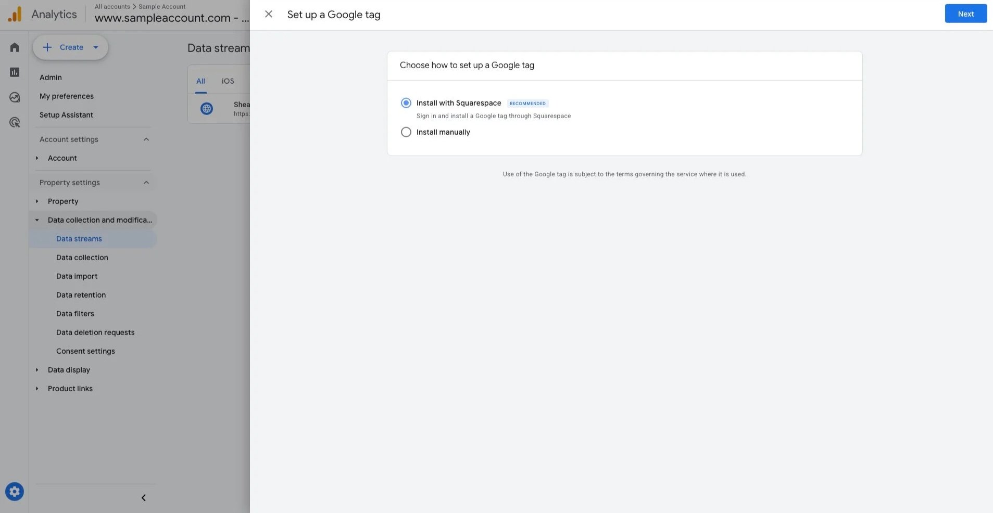Select Install with Squarespace radio button
Image resolution: width=993 pixels, height=513 pixels.
tap(406, 103)
